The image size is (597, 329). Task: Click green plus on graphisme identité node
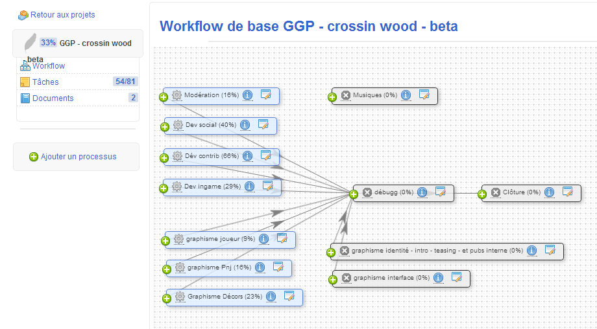(331, 253)
